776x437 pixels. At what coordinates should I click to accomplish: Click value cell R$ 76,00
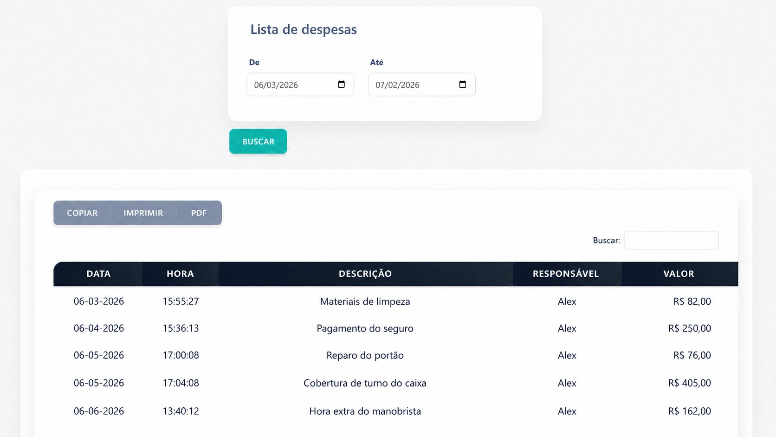692,355
